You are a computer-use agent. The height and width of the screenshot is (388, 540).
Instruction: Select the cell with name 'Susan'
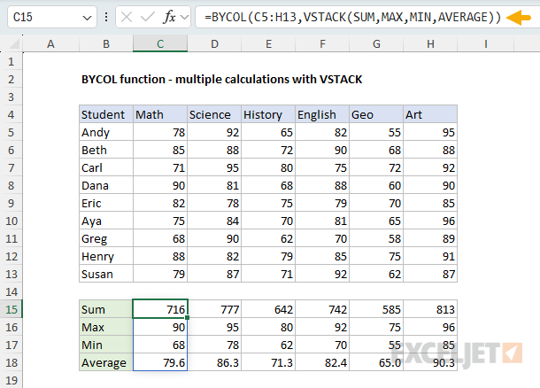coord(106,274)
